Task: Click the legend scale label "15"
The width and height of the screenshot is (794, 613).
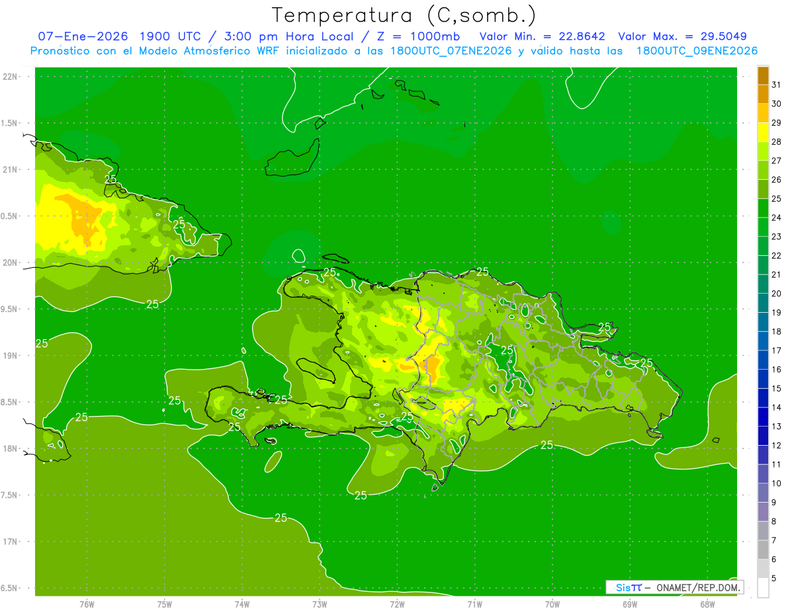Action: pyautogui.click(x=776, y=389)
